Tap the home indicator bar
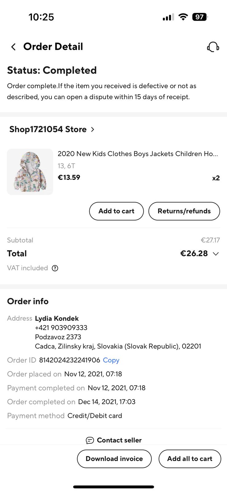This screenshot has height=493, width=227. point(113,487)
